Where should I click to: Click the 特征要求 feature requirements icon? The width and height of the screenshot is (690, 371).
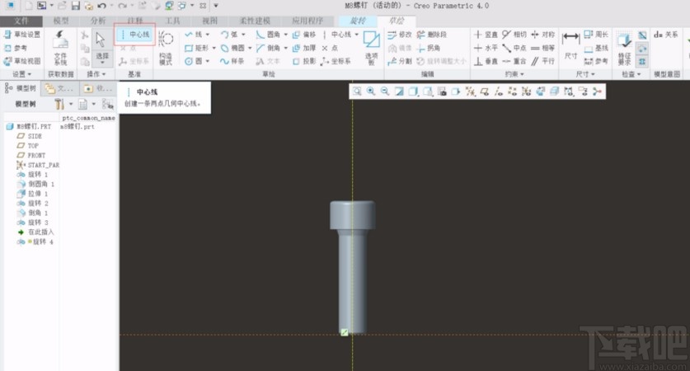624,49
